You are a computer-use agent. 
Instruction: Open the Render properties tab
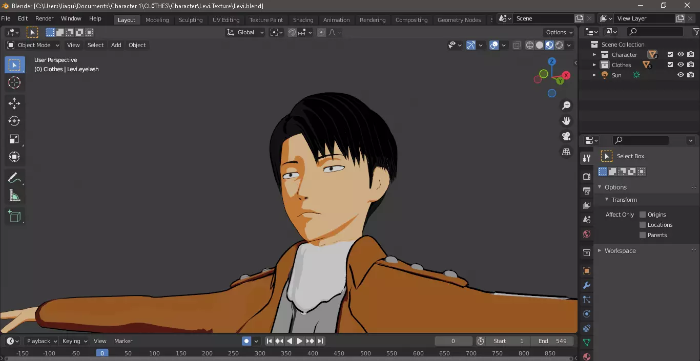[587, 176]
